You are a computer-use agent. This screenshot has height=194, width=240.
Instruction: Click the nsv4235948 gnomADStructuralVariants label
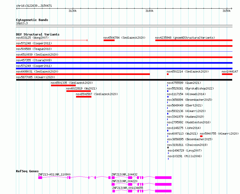tap(185, 38)
